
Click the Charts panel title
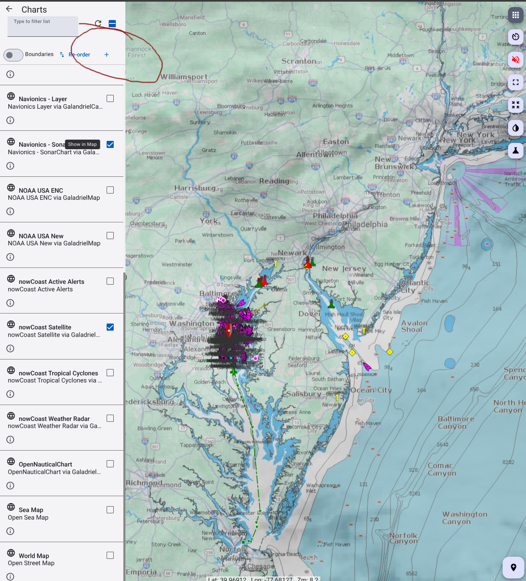(x=34, y=9)
